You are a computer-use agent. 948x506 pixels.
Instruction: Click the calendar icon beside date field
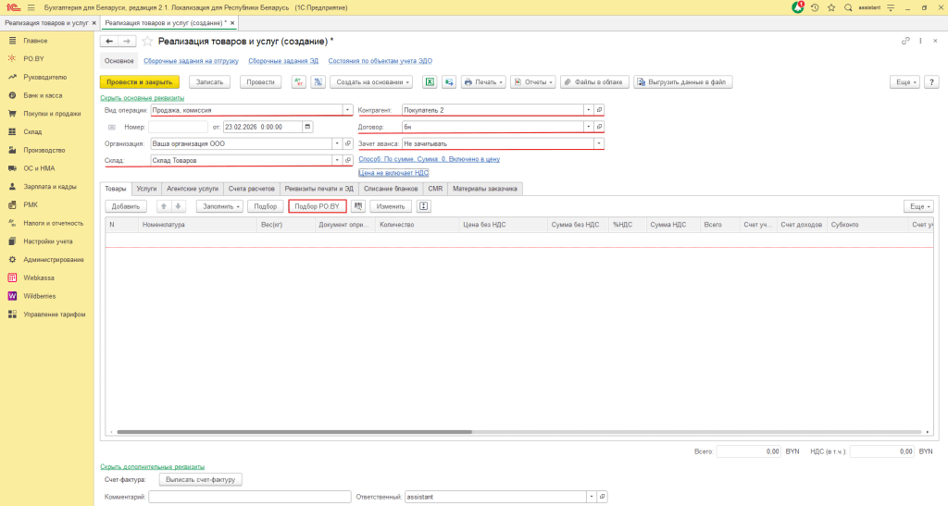[307, 127]
